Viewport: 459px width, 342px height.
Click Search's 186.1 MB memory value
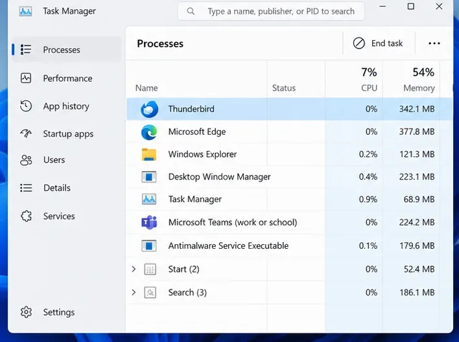tap(417, 293)
